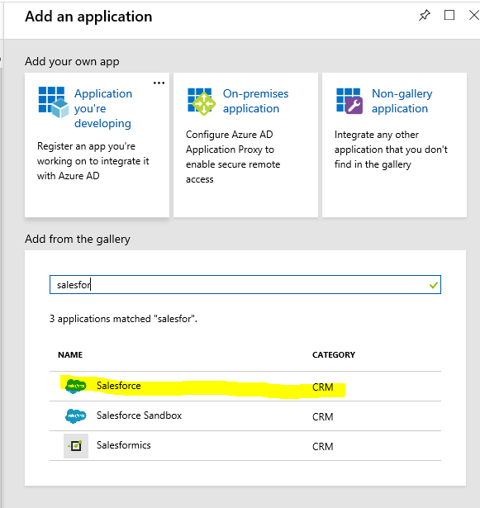480x508 pixels.
Task: Click the green Salesforce cloud logo
Action: (75, 386)
